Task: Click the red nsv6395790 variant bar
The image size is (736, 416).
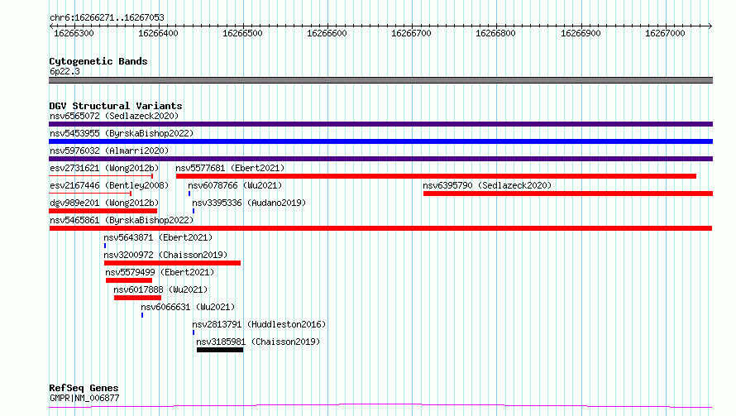Action: 568,194
